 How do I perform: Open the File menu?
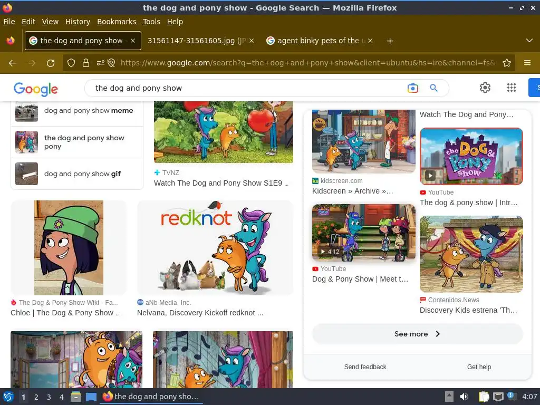point(9,22)
